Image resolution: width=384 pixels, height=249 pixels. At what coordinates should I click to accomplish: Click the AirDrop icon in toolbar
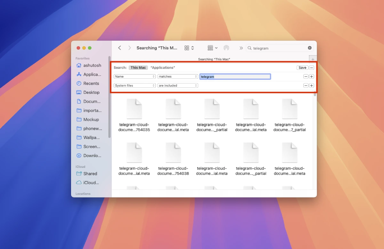click(x=226, y=48)
